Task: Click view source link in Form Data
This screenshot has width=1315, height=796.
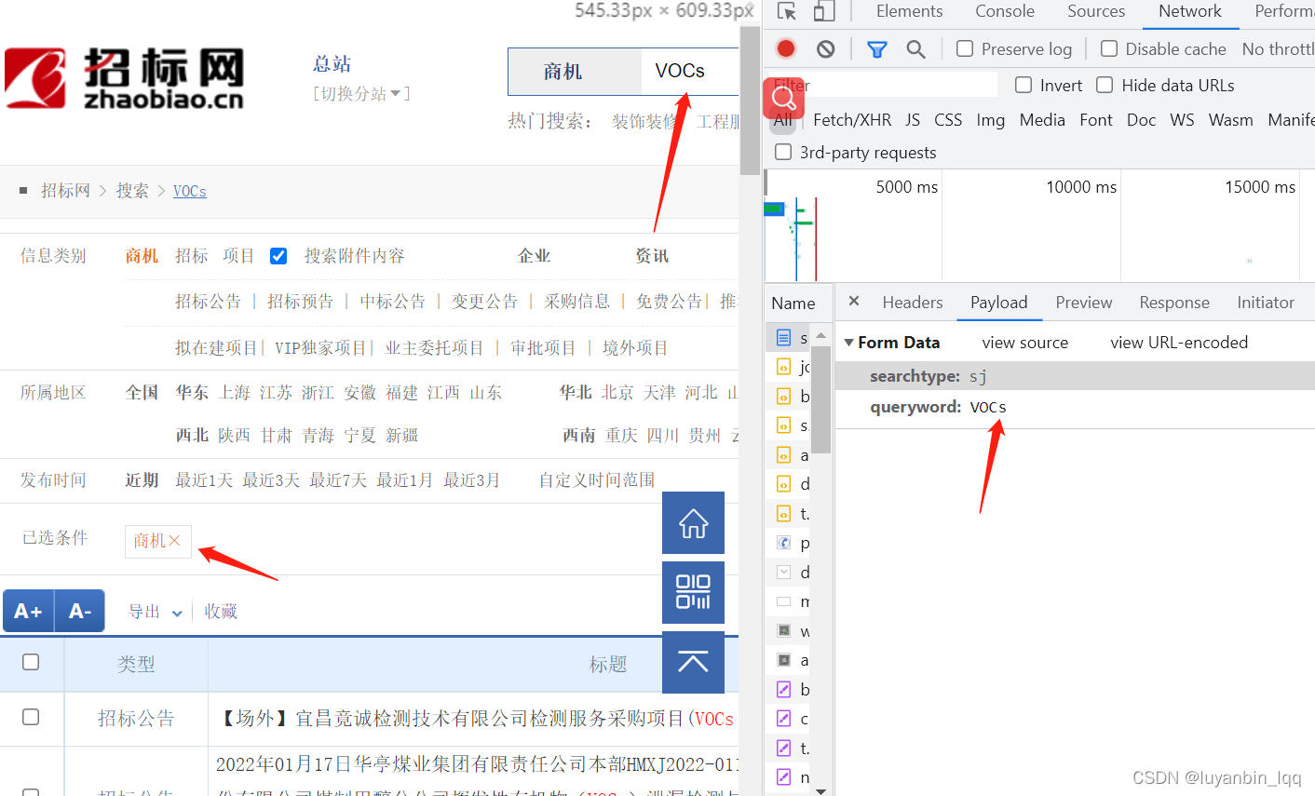Action: (1025, 343)
